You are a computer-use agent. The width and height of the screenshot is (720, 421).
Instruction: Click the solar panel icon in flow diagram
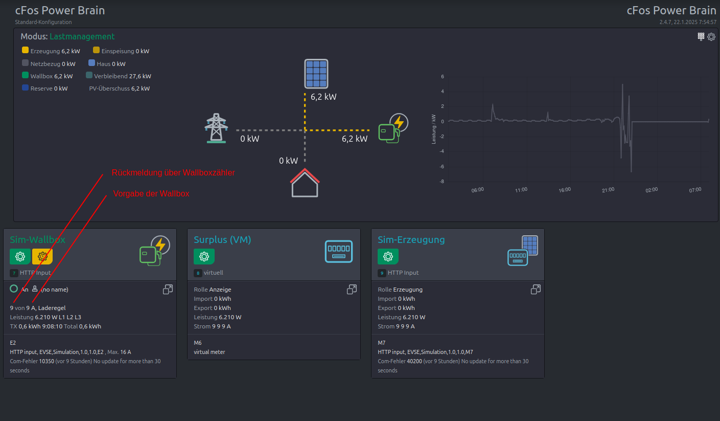316,74
